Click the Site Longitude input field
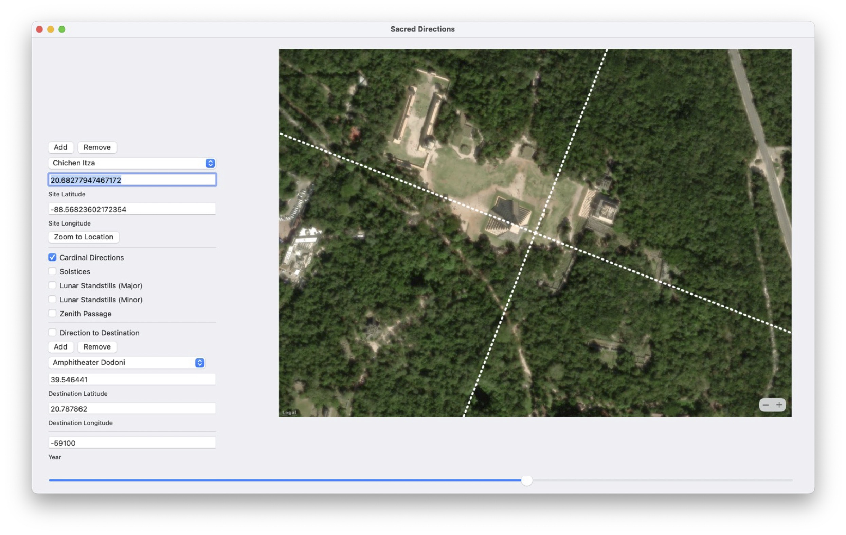The image size is (846, 535). point(132,209)
